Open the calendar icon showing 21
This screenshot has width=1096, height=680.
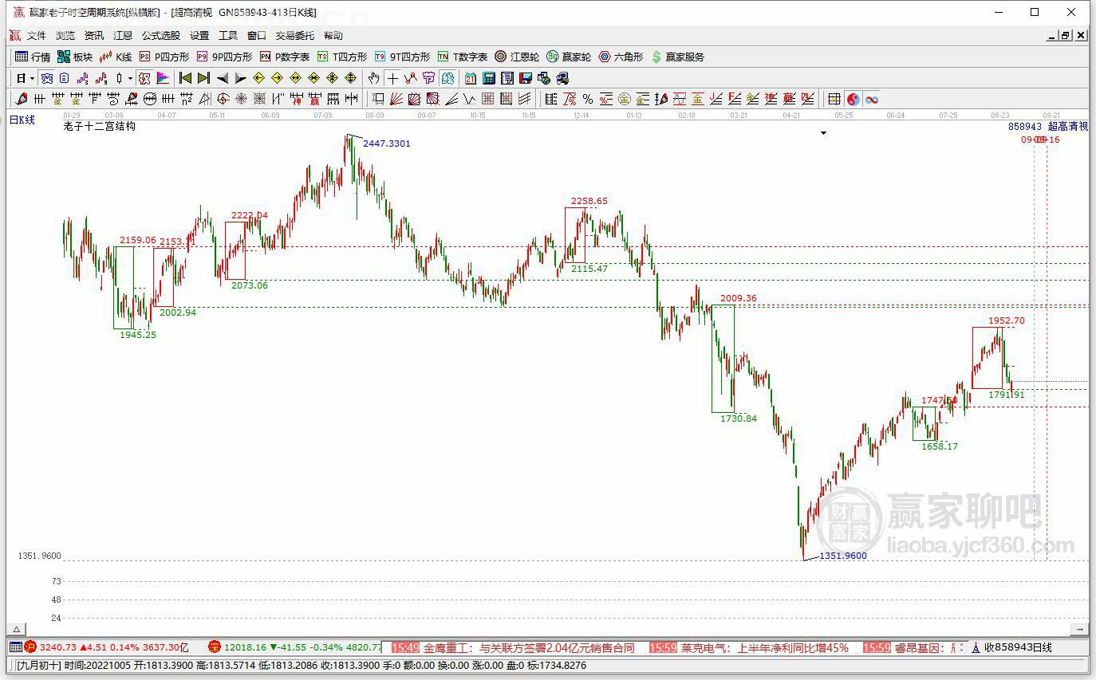(x=471, y=78)
